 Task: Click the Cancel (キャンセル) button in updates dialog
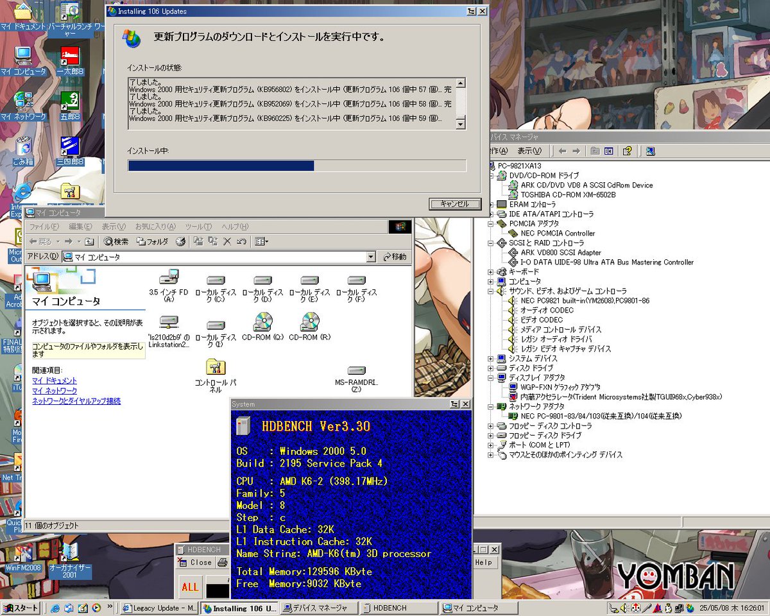pos(454,204)
